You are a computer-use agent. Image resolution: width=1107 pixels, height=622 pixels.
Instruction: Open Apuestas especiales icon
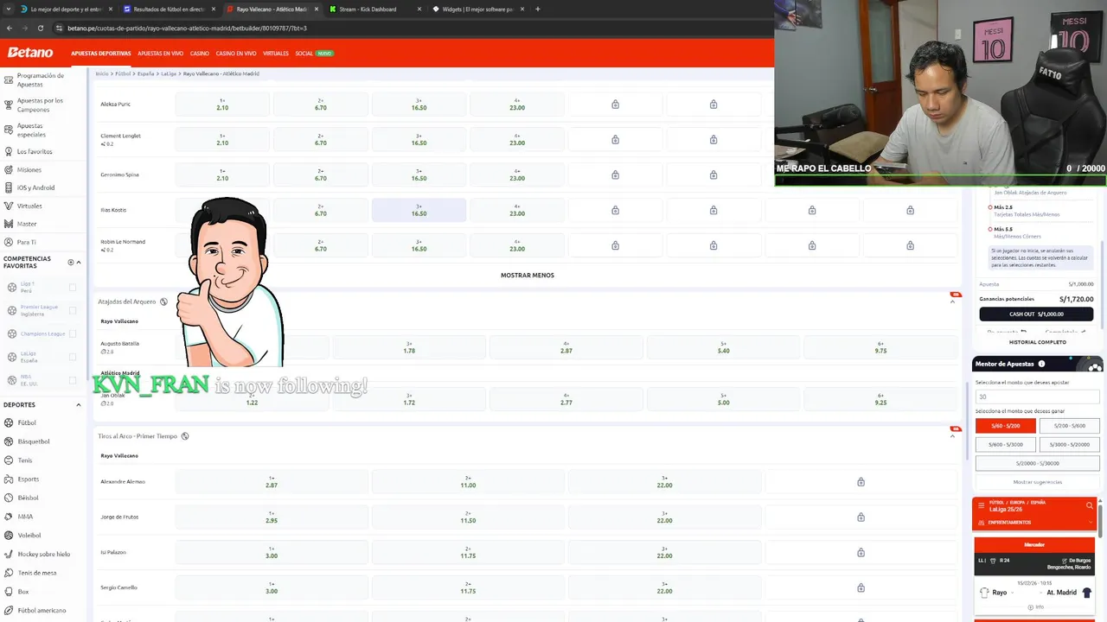[x=9, y=130]
